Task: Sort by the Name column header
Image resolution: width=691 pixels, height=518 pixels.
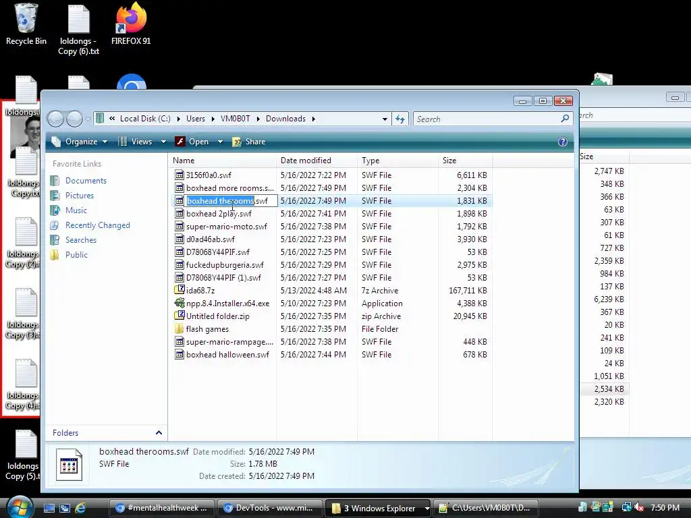Action: [223, 161]
